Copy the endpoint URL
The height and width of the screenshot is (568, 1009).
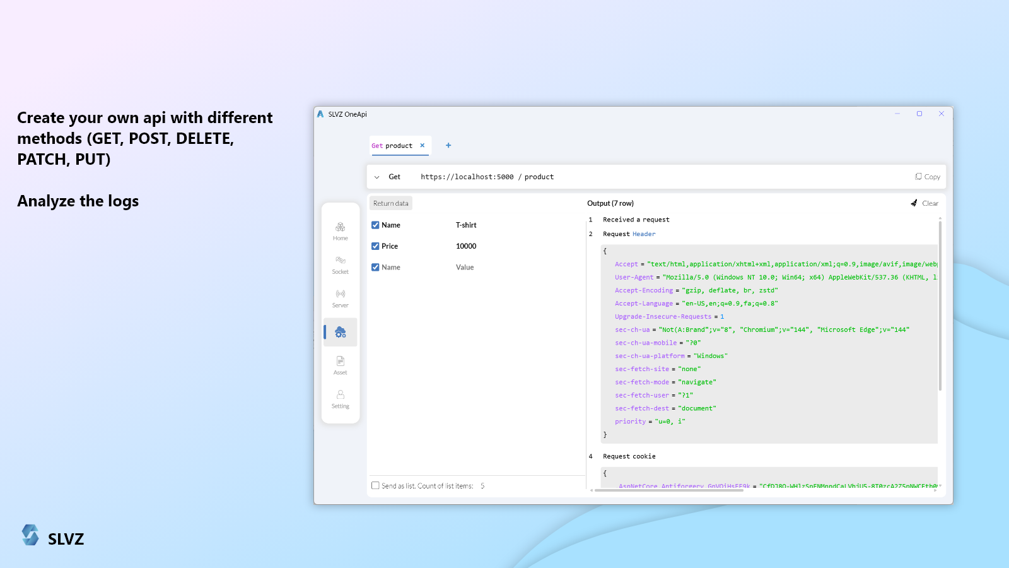point(928,177)
